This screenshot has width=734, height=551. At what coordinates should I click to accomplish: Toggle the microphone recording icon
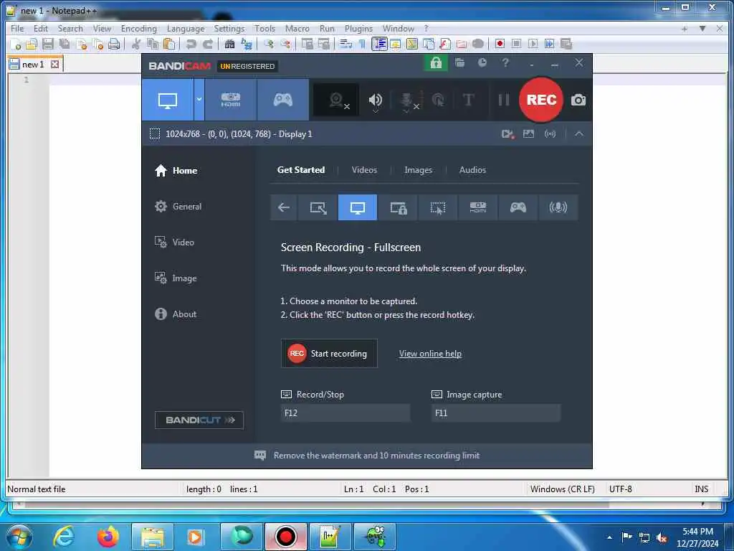click(408, 100)
